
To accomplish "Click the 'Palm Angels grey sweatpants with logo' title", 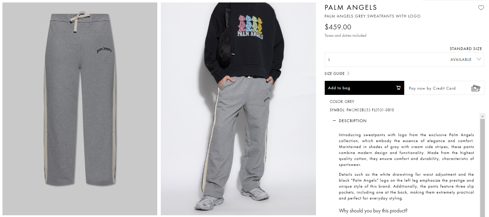I will 372,16.
